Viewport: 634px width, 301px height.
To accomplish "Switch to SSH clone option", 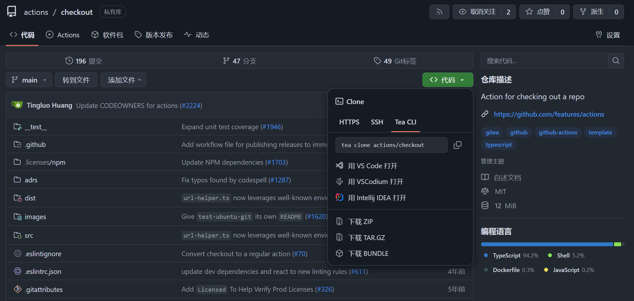I will tap(377, 122).
